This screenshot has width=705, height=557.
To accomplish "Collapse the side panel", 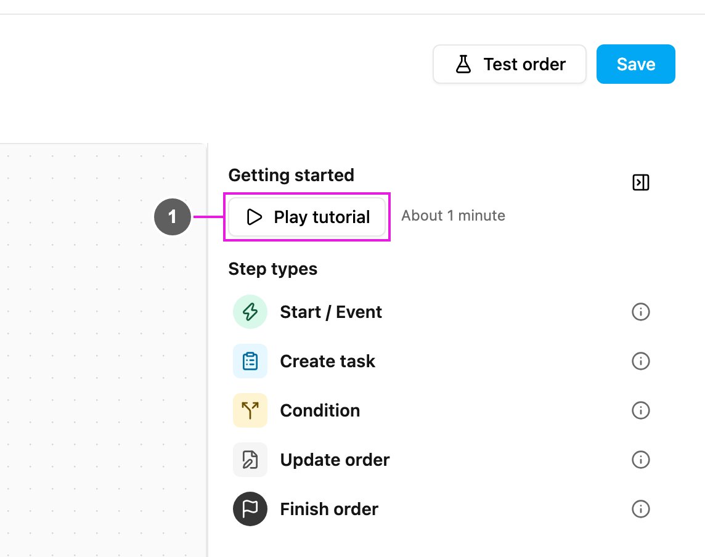I will (x=641, y=182).
